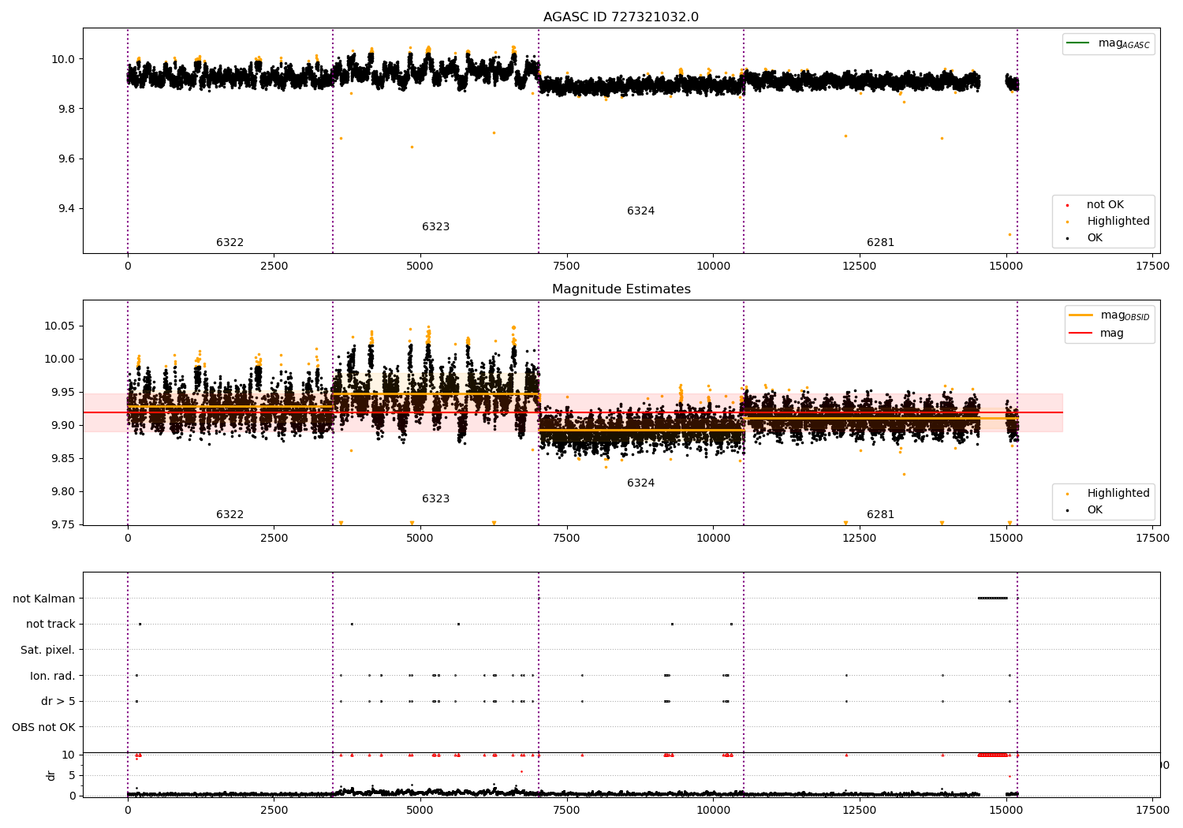This screenshot has height=828, width=1183.
Task: Click the 9.95 y-axis tick label
Action: coord(65,393)
